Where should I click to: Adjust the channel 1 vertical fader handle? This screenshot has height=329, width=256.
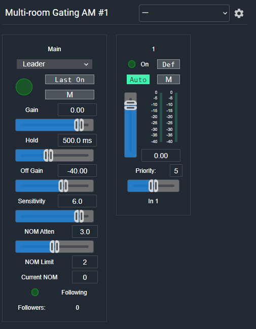point(130,105)
